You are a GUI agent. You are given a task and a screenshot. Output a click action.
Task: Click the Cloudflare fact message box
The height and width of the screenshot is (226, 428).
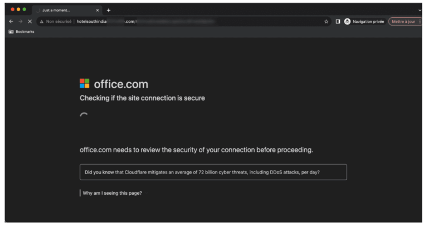213,172
